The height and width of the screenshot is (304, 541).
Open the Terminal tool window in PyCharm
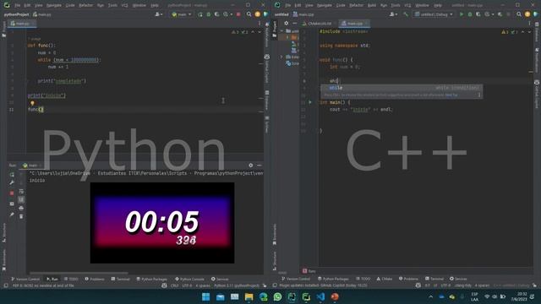point(120,279)
